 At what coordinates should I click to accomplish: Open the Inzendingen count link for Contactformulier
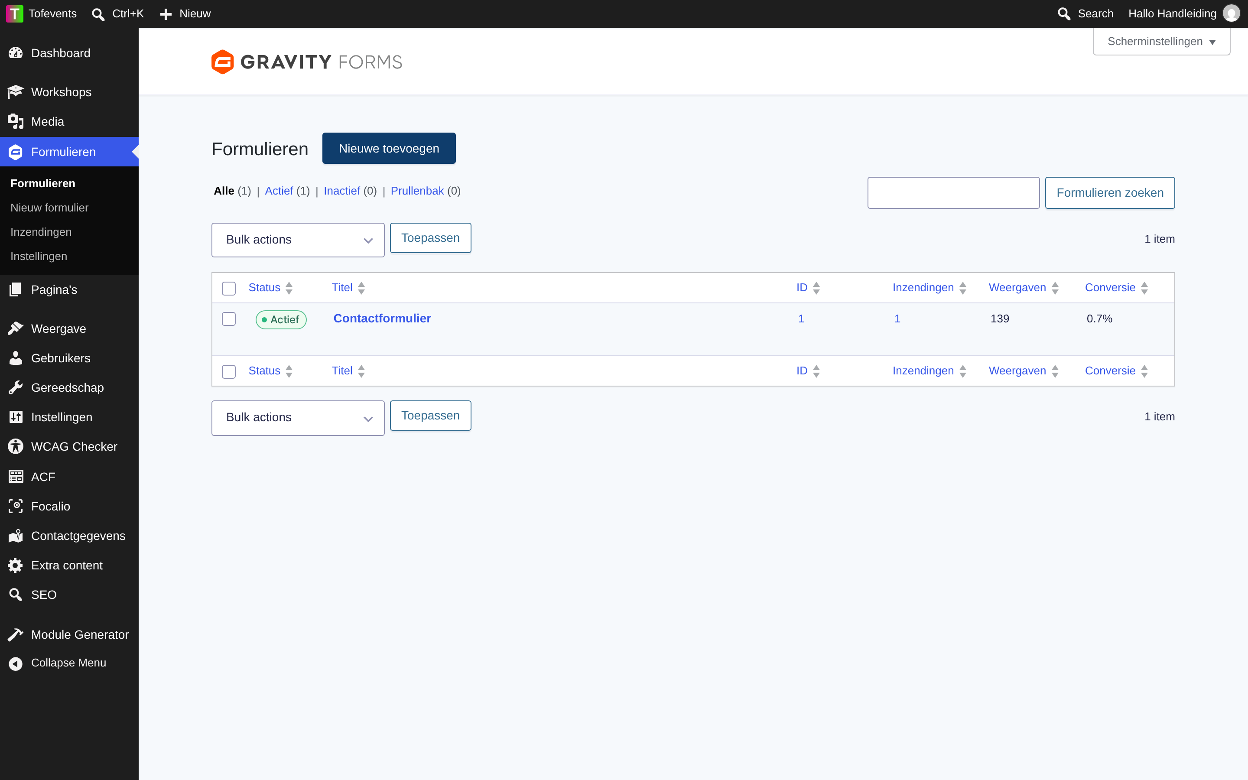(897, 319)
